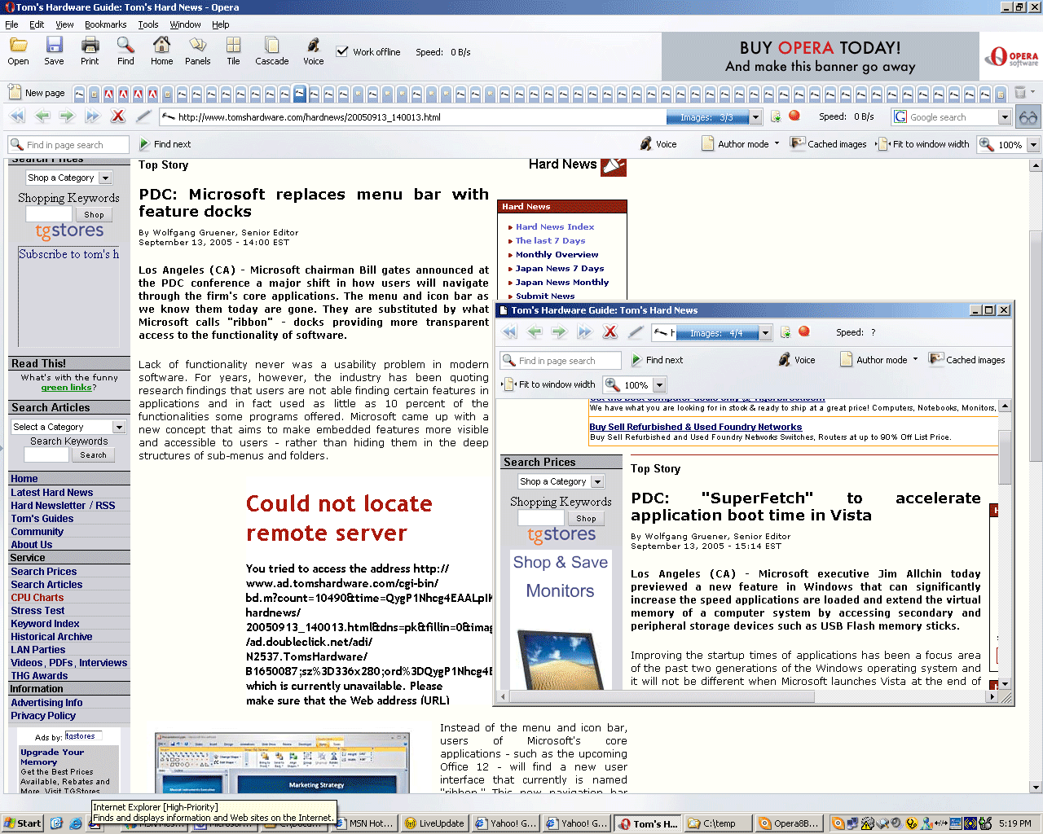Go to Home via house icon

[161, 50]
